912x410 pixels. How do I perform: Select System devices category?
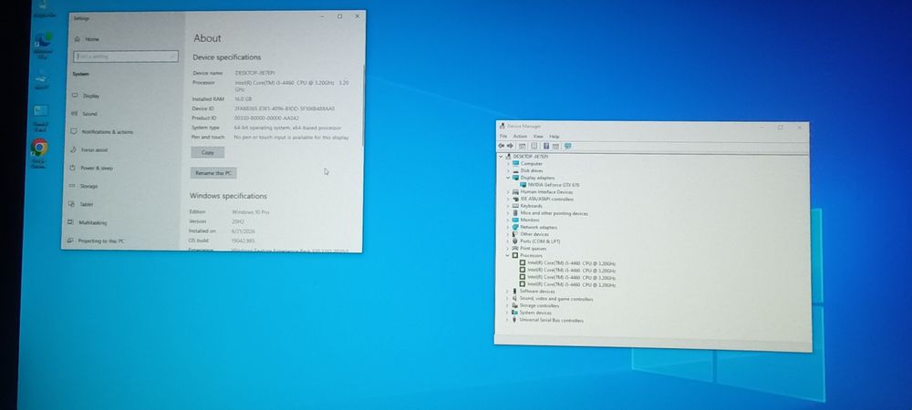531,313
